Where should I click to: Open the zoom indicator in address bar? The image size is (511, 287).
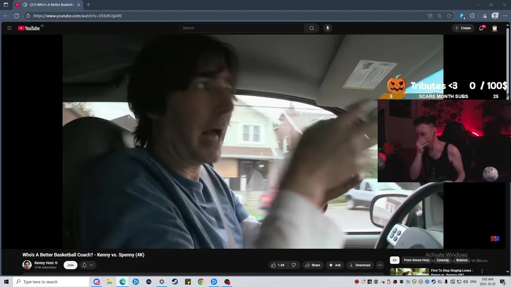(x=440, y=16)
